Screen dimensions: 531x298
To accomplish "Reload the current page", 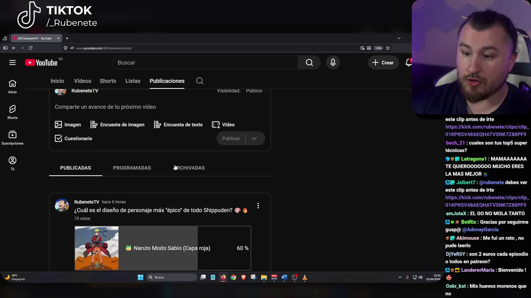I will [x=30, y=48].
